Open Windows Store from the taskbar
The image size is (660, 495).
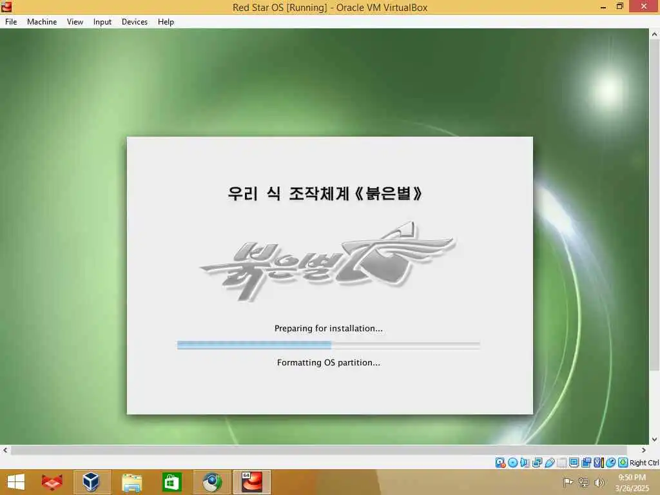(x=171, y=482)
